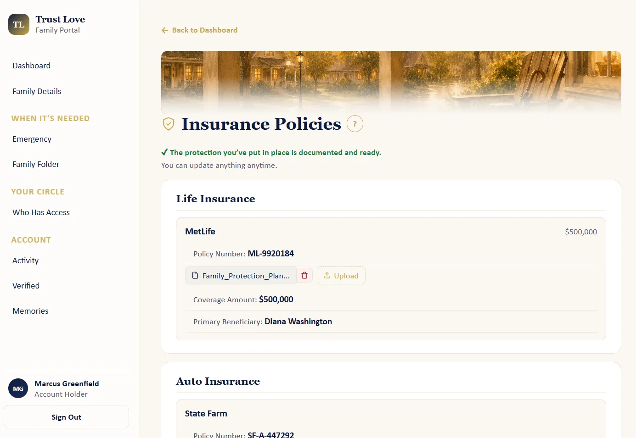Click the shield icon next to Insurance Policies
The height and width of the screenshot is (438, 636).
tap(169, 124)
